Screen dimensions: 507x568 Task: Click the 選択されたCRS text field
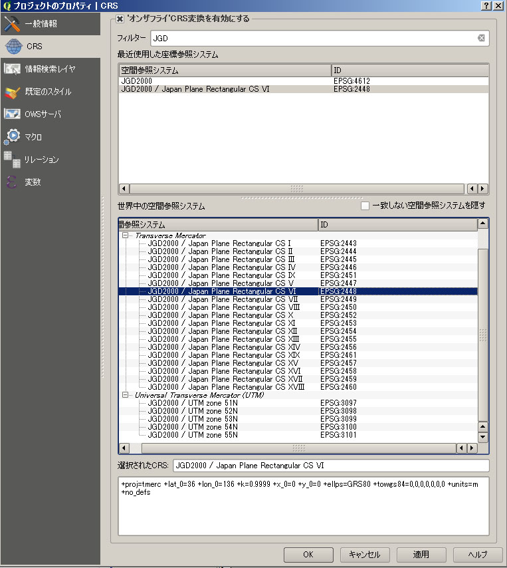click(x=331, y=466)
